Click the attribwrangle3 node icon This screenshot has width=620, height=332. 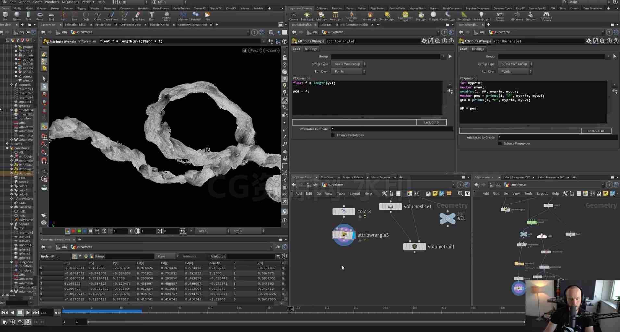point(344,235)
